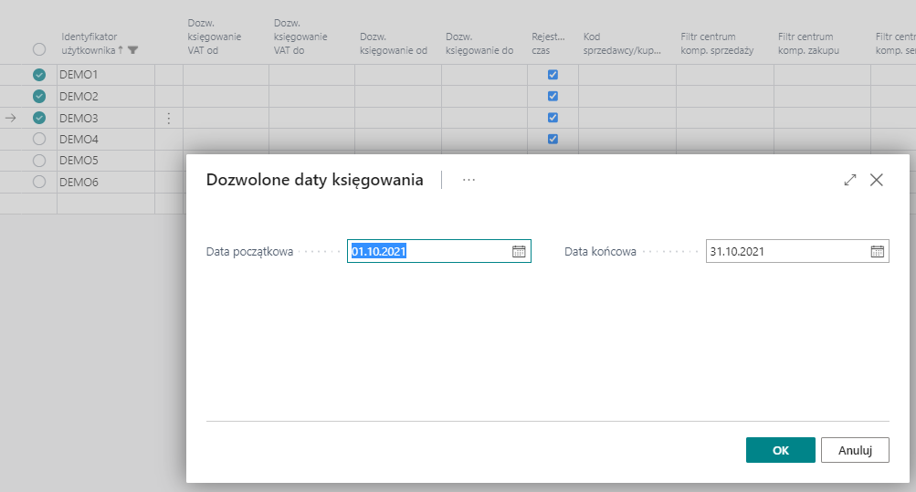The image size is (916, 492).
Task: Toggle Rejestr. czas checkbox for DEMO4
Action: point(553,139)
